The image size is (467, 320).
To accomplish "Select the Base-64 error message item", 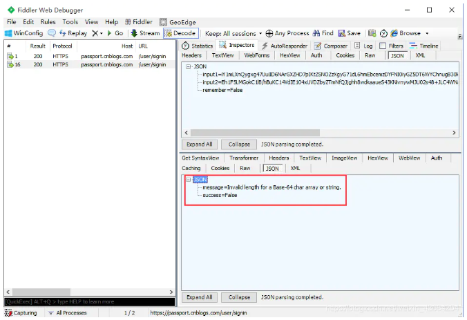I will (271, 187).
